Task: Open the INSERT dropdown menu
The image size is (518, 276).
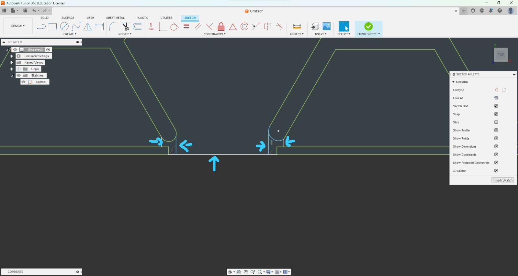Action: point(321,34)
